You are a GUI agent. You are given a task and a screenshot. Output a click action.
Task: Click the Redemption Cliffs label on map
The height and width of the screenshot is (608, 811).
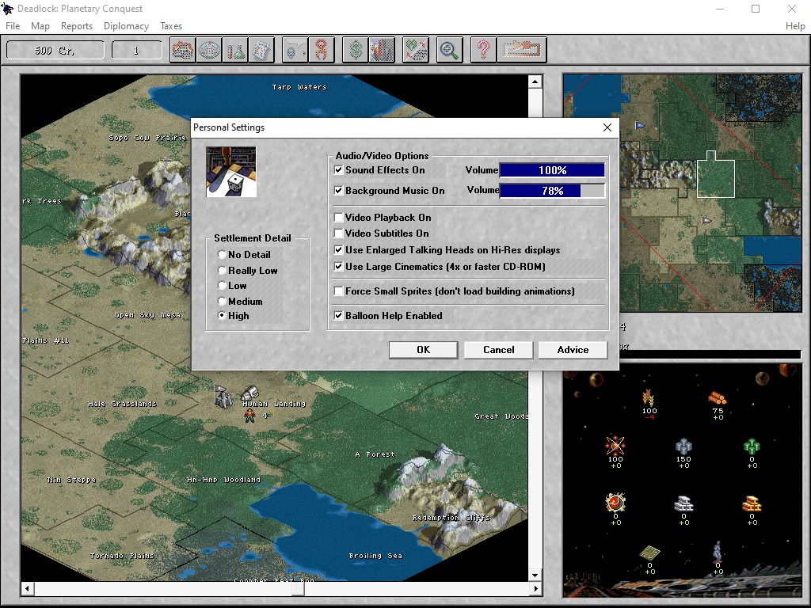(x=451, y=518)
